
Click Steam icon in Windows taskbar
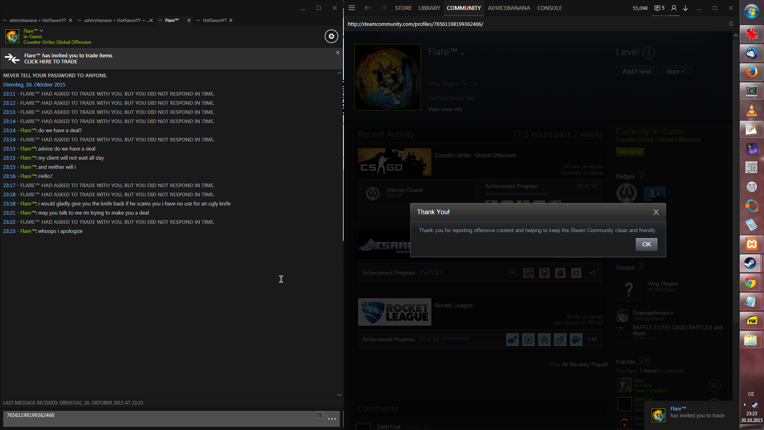(751, 263)
